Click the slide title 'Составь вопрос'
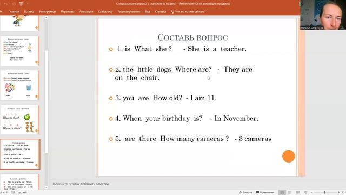Image resolution: width=346 pixels, height=195 pixels. click(192, 37)
